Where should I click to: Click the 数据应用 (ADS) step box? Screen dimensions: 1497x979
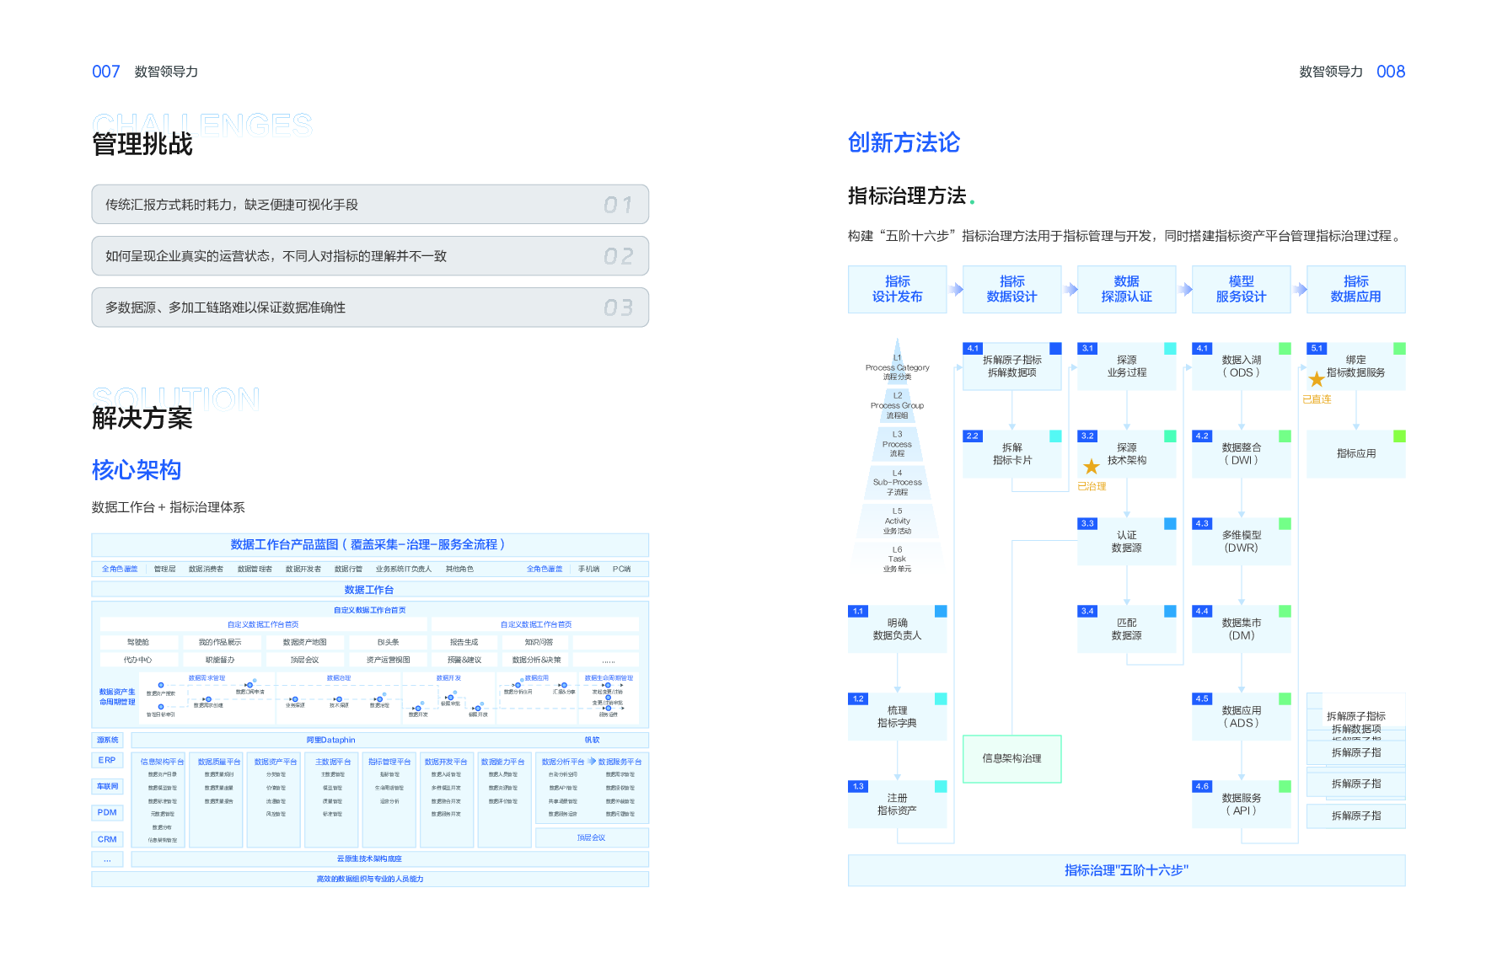tap(1242, 717)
